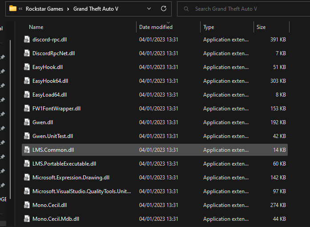The image size is (310, 227).
Task: Click the magnifier icon in the search box
Action: click(x=185, y=9)
